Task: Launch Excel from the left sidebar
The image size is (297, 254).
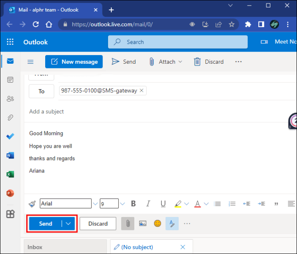Action: pos(10,174)
